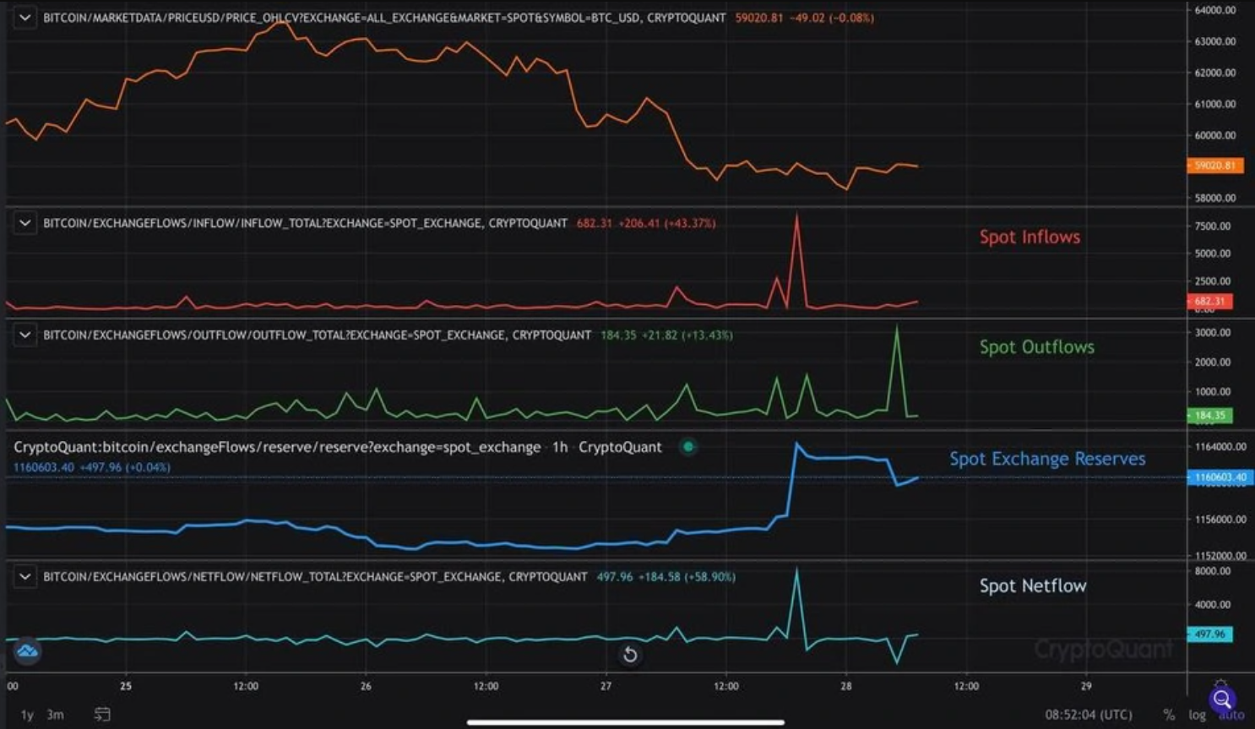The height and width of the screenshot is (729, 1255).
Task: Click the green status dot beside CryptoQuant
Action: (x=688, y=447)
